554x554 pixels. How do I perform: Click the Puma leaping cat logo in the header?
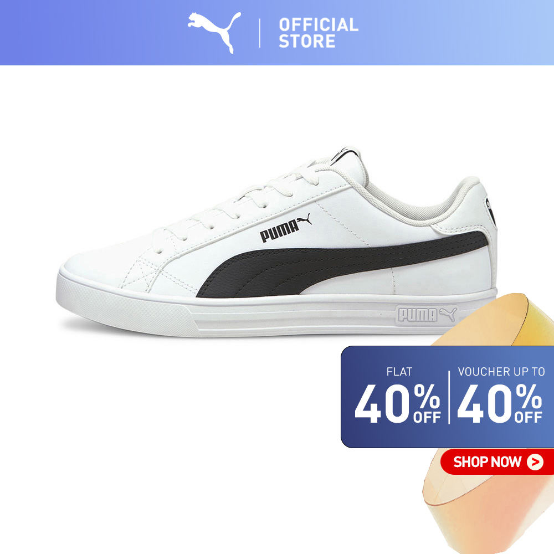point(214,32)
